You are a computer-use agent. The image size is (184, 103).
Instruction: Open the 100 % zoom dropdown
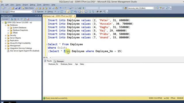pos(50,58)
